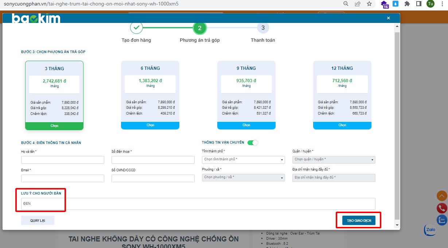Select the 3 THÁNG installment plan card
The image size is (448, 248).
click(x=54, y=95)
